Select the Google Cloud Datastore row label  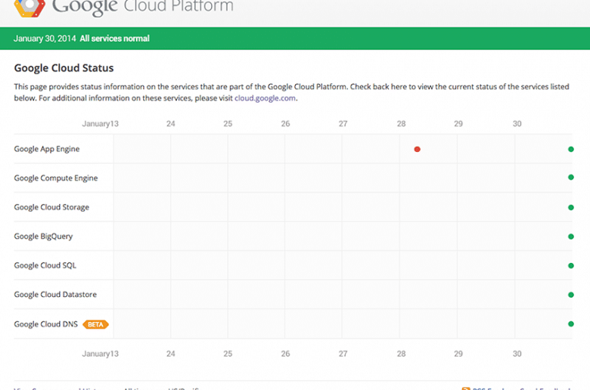click(x=55, y=295)
